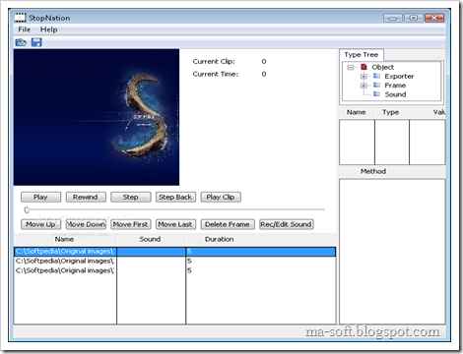Click the Name column header in frame list
The height and width of the screenshot is (354, 463).
point(64,239)
